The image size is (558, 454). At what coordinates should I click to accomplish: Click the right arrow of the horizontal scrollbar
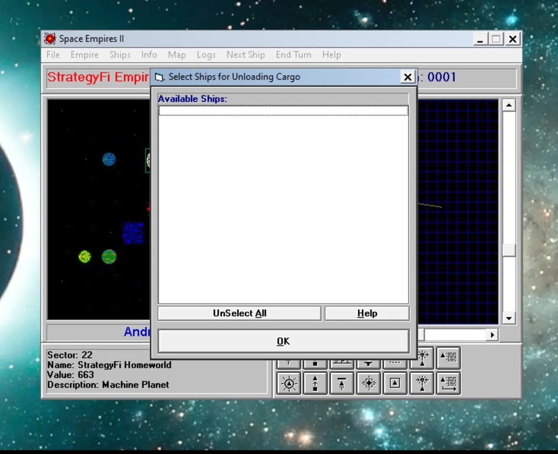[492, 335]
